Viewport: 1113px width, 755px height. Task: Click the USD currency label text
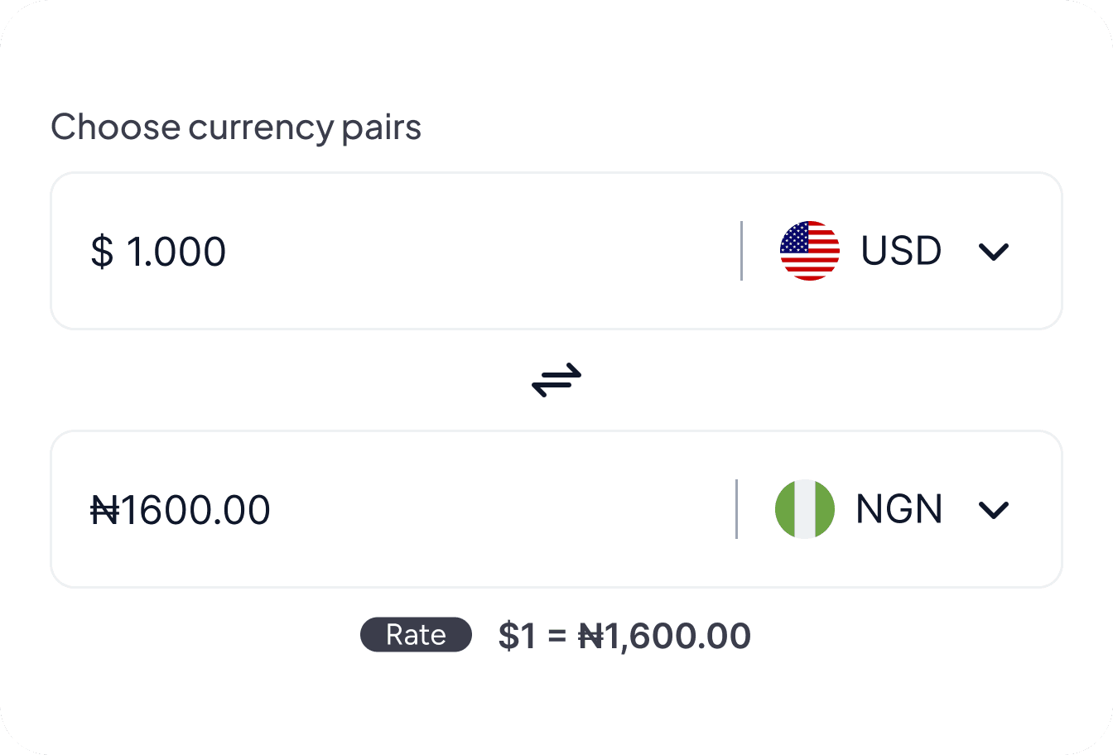[902, 251]
